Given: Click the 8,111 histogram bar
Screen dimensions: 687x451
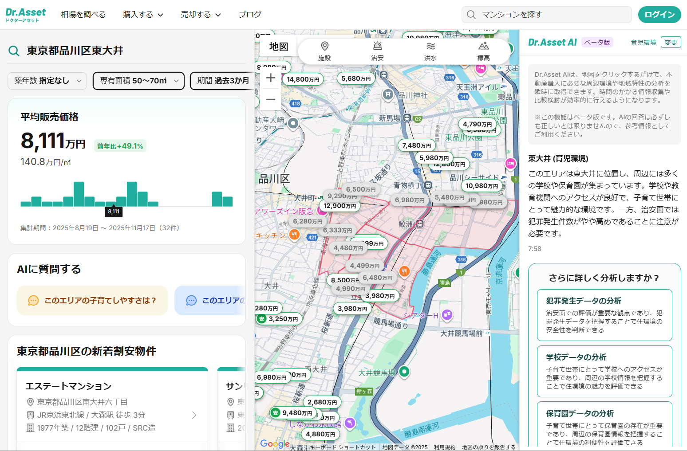Looking at the screenshot, I should coord(111,204).
